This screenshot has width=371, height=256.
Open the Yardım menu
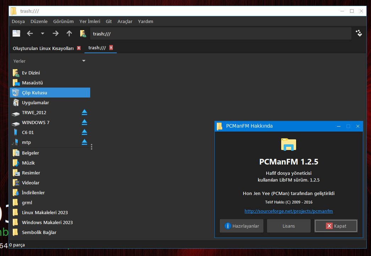(146, 22)
